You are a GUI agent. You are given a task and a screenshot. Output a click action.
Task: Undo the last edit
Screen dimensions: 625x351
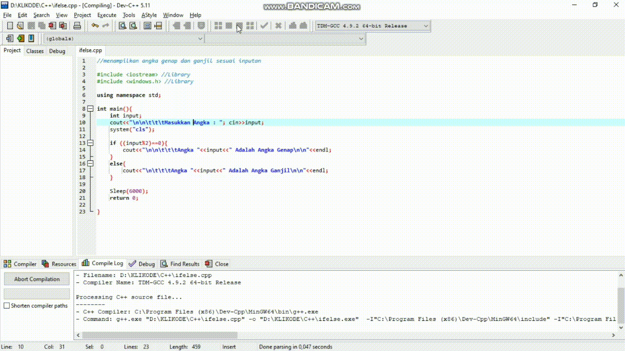[x=95, y=26]
